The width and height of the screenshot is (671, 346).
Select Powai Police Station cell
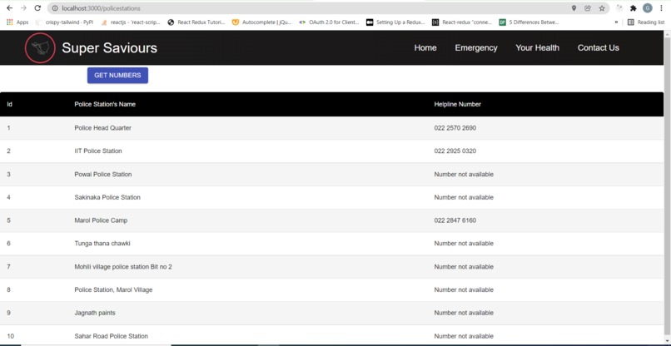[x=102, y=174]
